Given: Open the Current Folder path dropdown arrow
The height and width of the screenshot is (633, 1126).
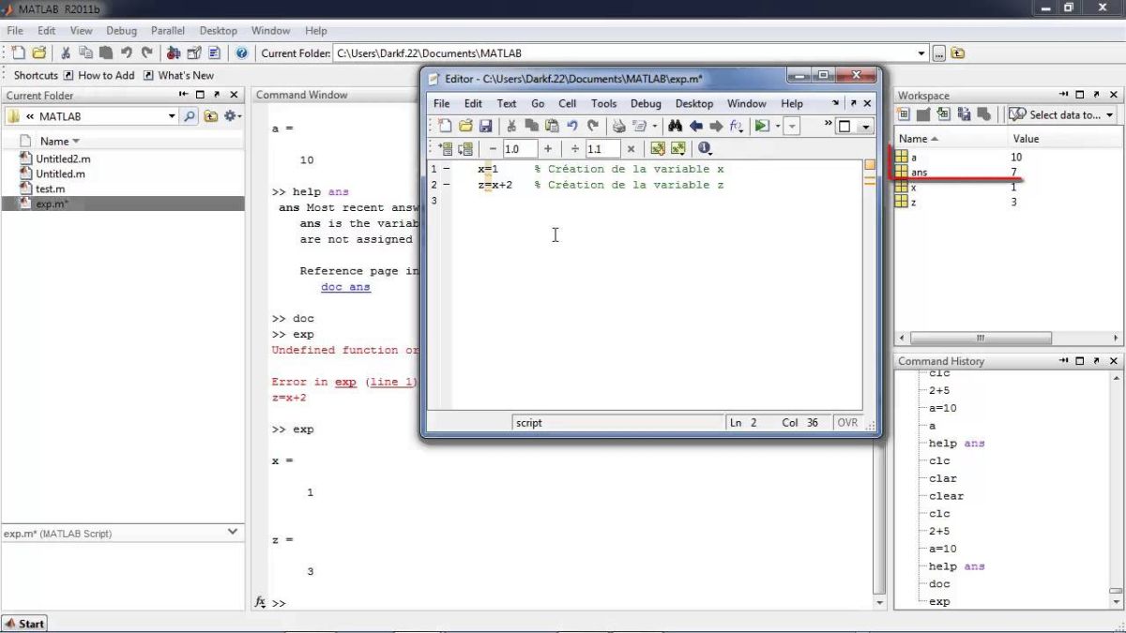Looking at the screenshot, I should click(x=921, y=53).
